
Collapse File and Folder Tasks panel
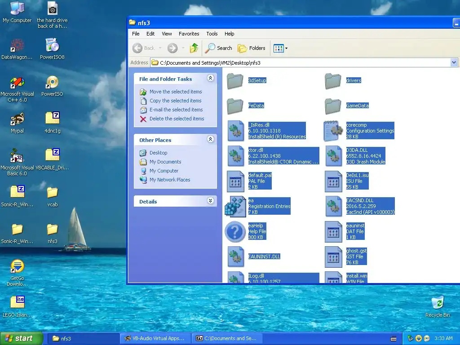click(210, 78)
